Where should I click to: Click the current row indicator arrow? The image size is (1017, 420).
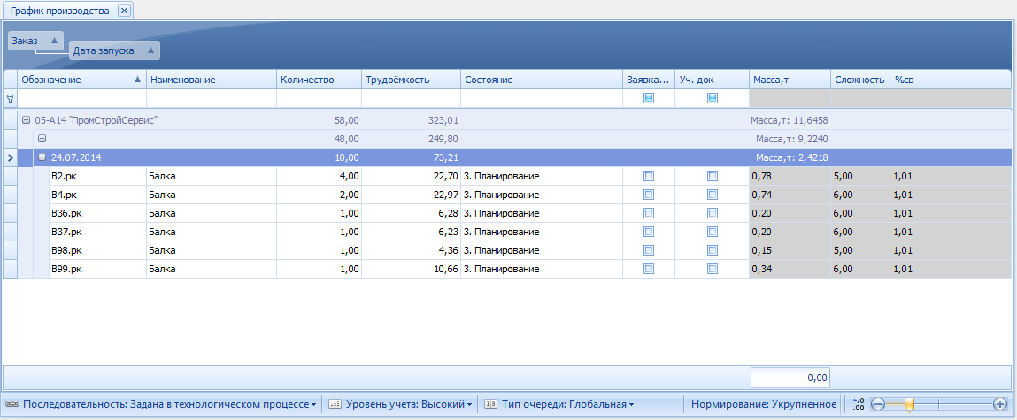coord(10,157)
